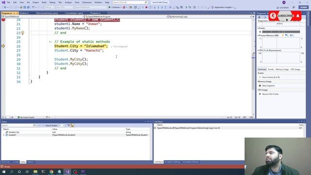
Task: Click the user account avatar icon
Action: coord(284,2)
